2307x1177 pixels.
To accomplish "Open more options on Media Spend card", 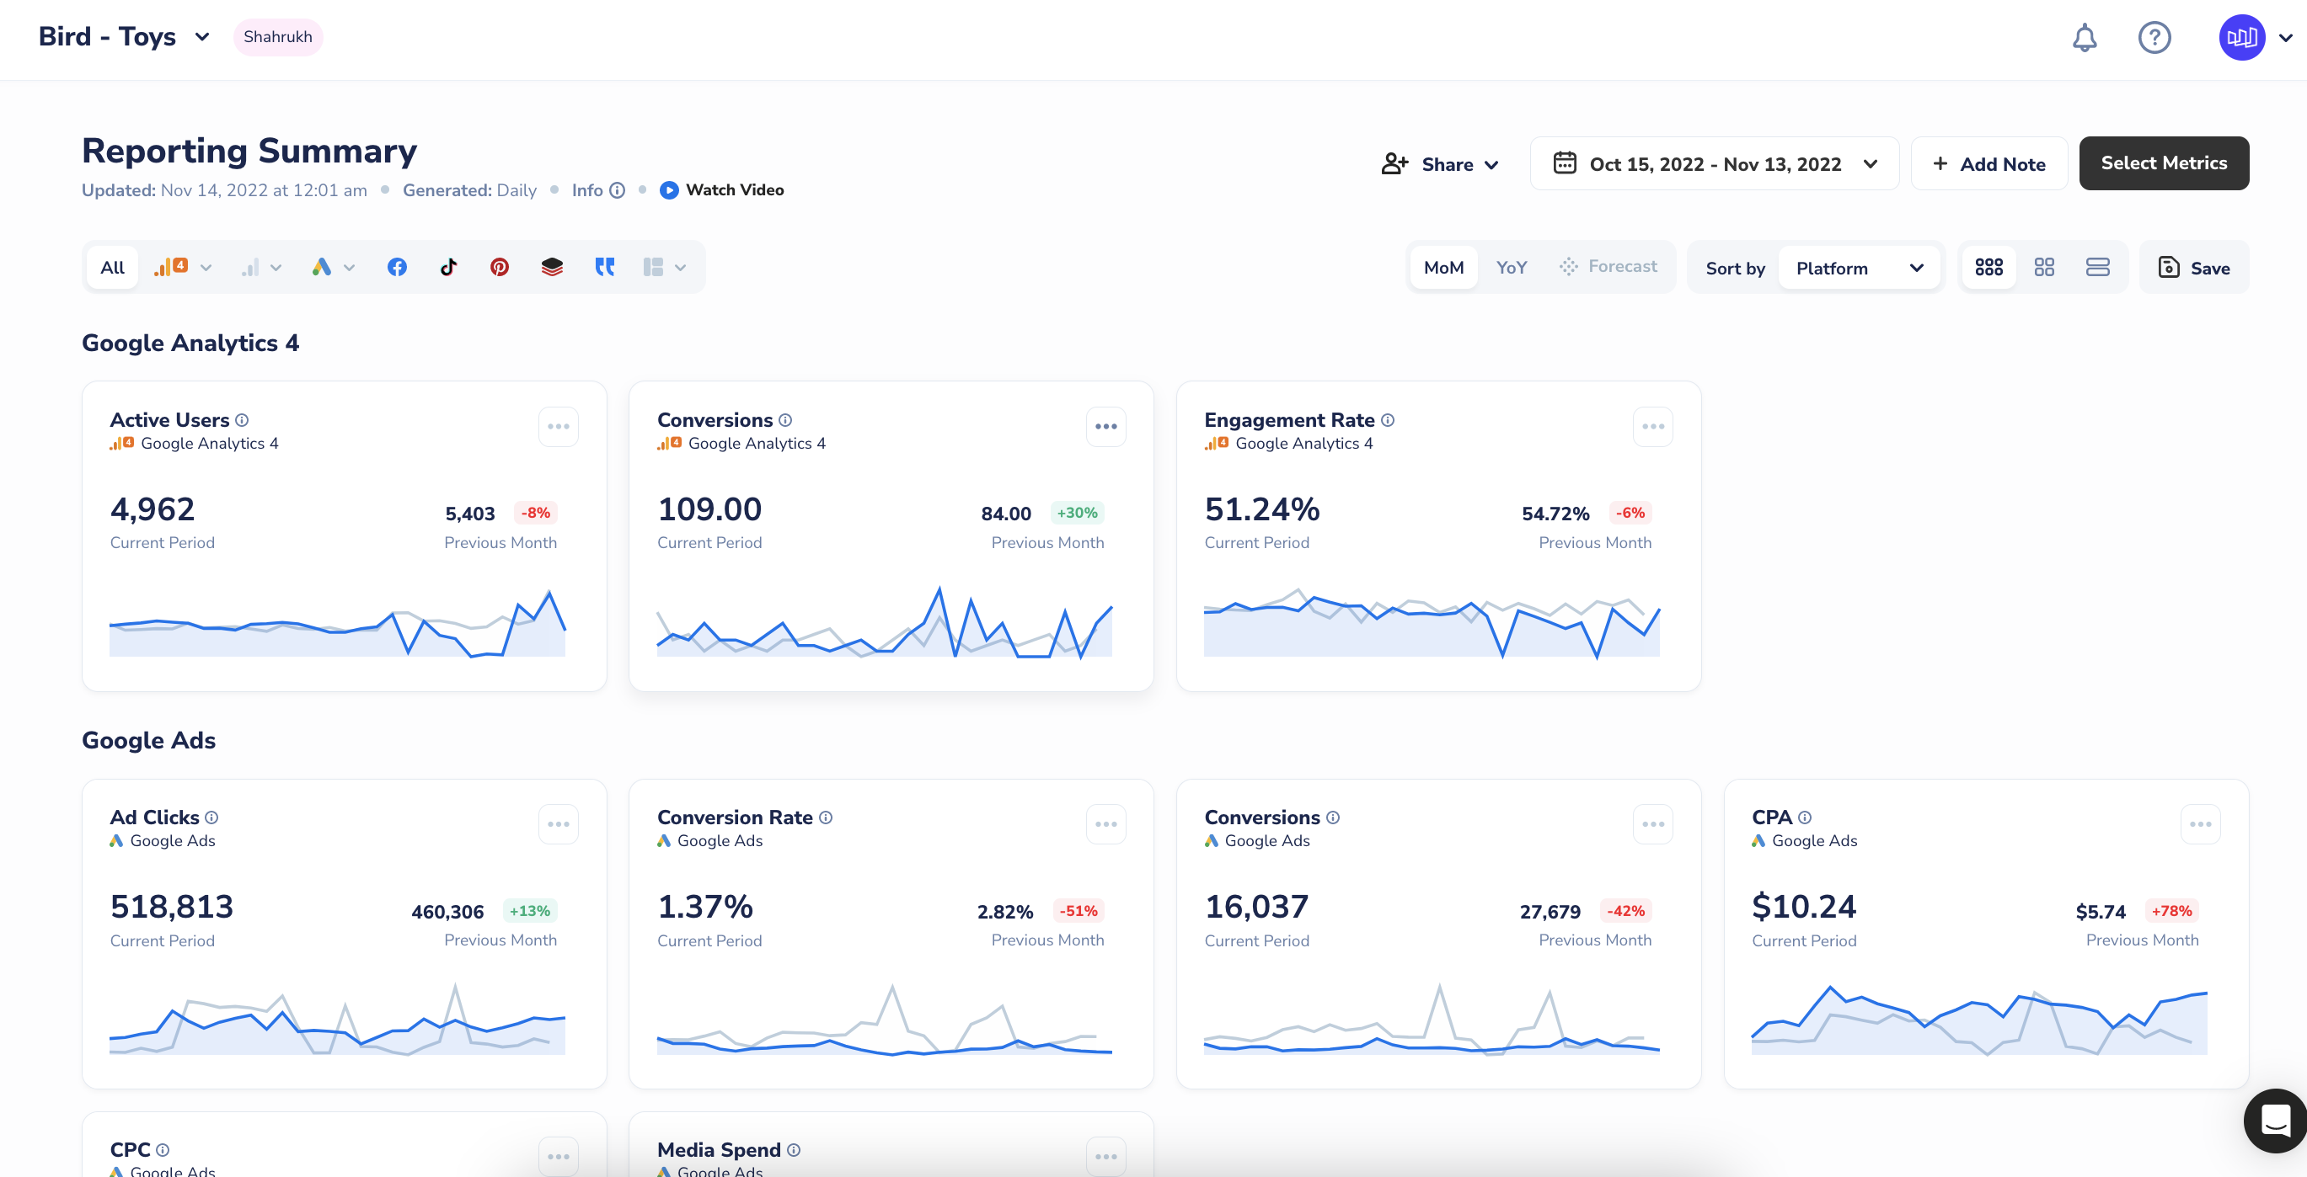I will coord(1106,1157).
